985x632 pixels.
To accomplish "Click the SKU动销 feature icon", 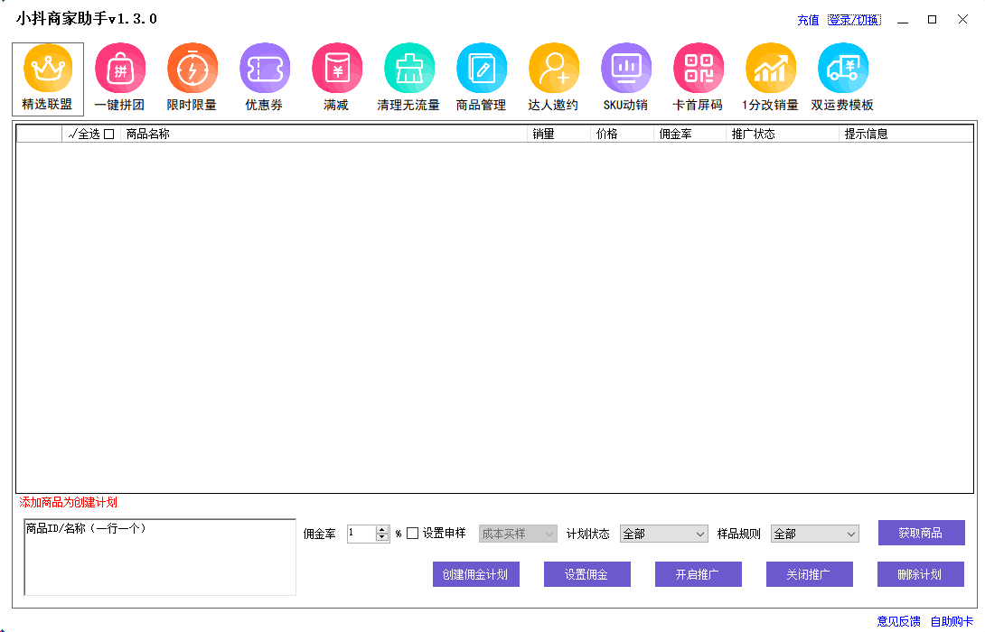I will coord(626,68).
